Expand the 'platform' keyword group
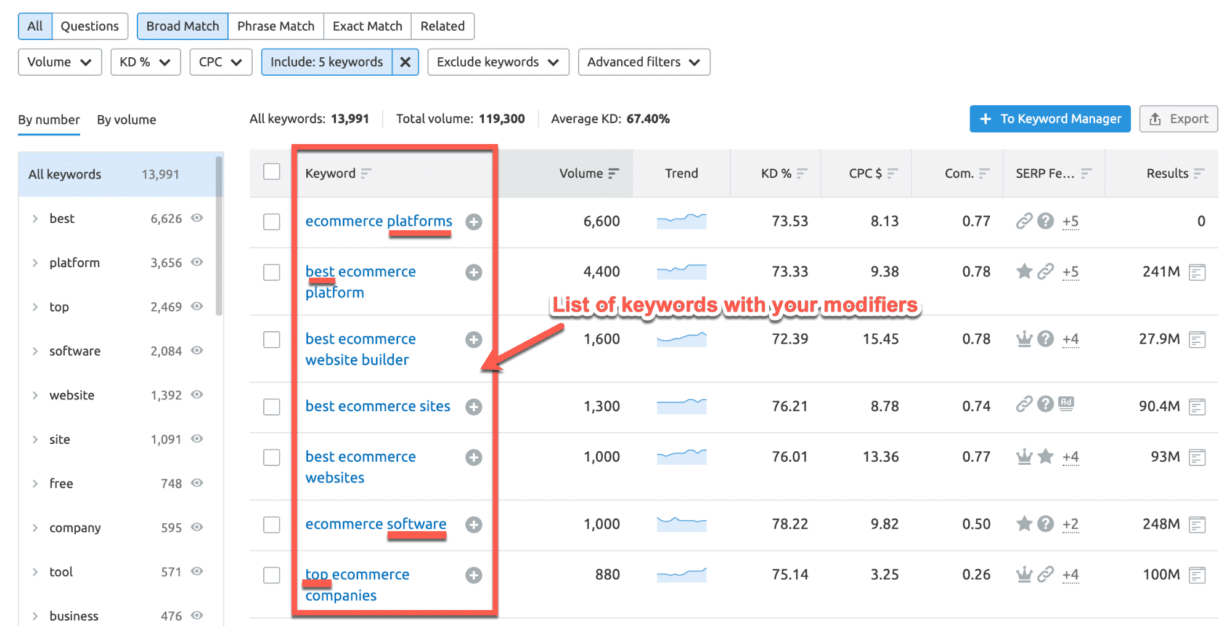This screenshot has height=626, width=1232. tap(35, 263)
